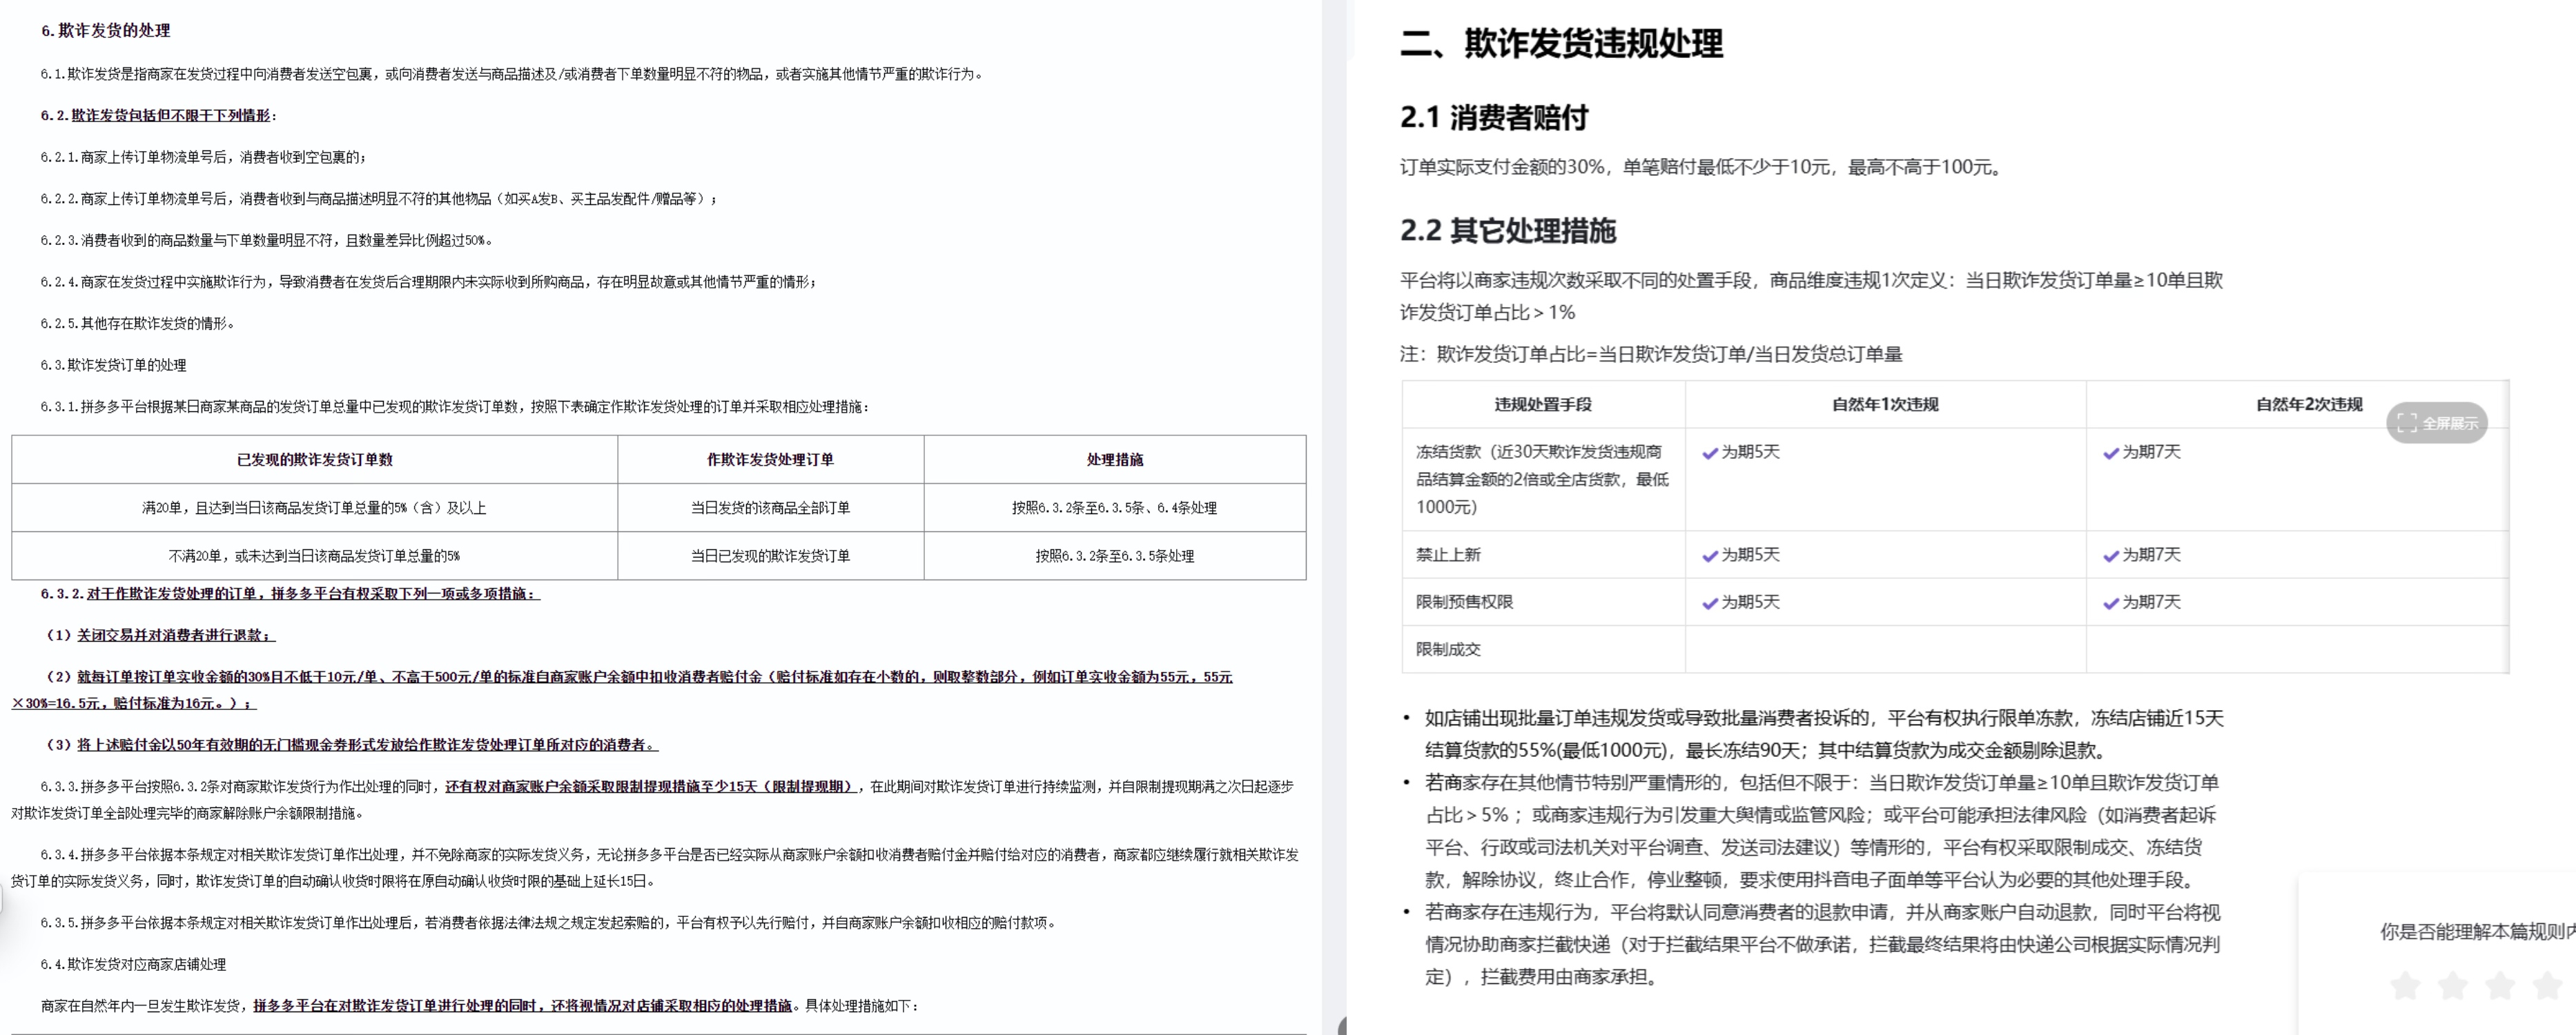Click the line 6.4.欺诈发货对应商家店铺处理
Screen dimensions: 2576x1035
tap(133, 964)
